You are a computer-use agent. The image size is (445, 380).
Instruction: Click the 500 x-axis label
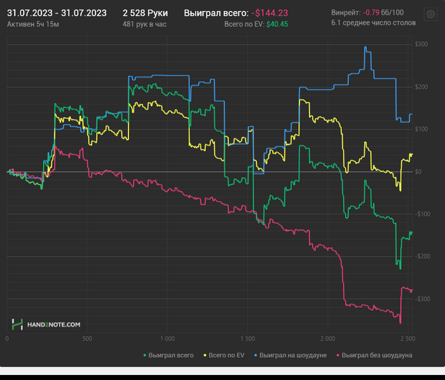87,339
